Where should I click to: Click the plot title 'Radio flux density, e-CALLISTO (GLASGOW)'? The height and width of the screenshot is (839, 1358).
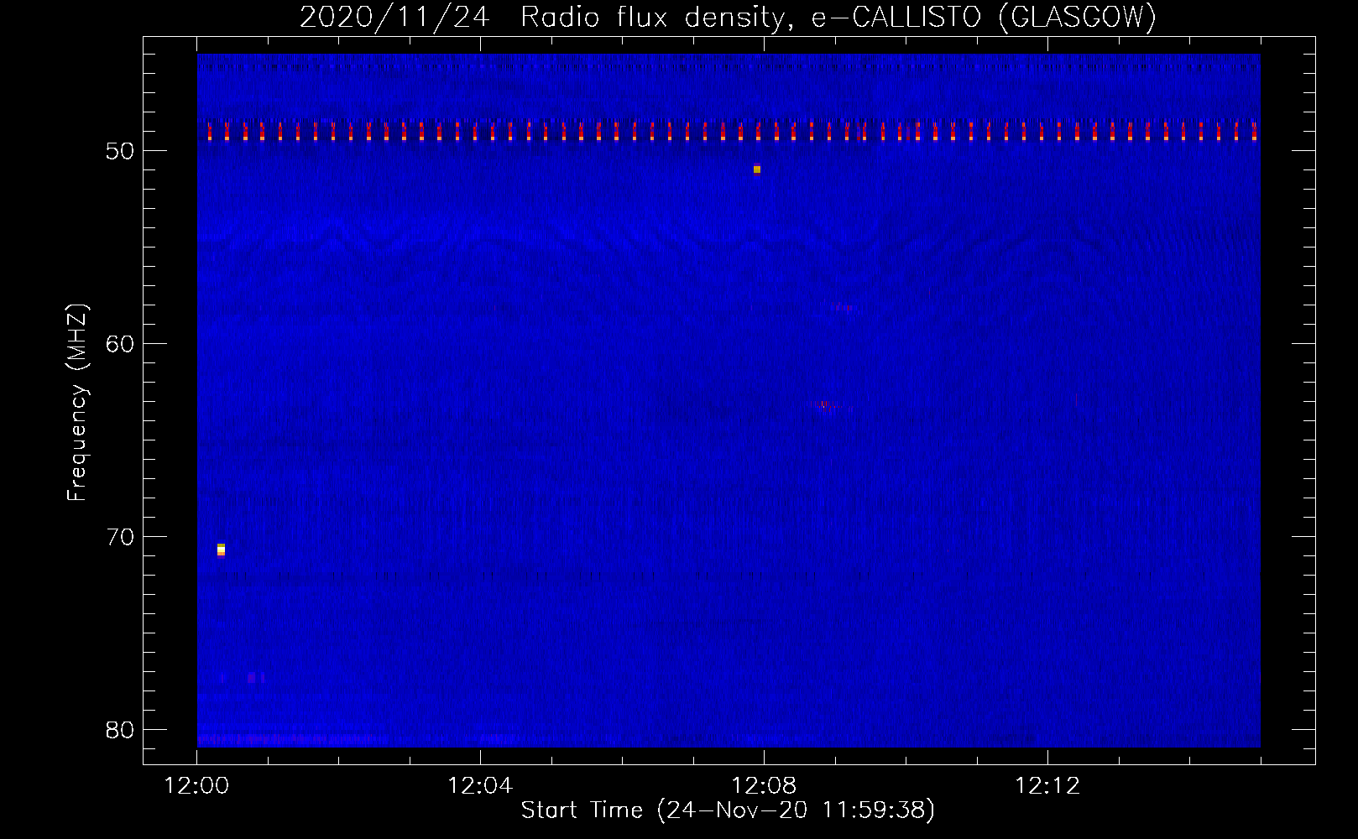[x=838, y=18]
